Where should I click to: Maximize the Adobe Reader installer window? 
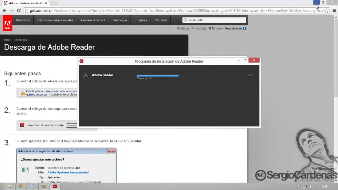[x=245, y=60]
